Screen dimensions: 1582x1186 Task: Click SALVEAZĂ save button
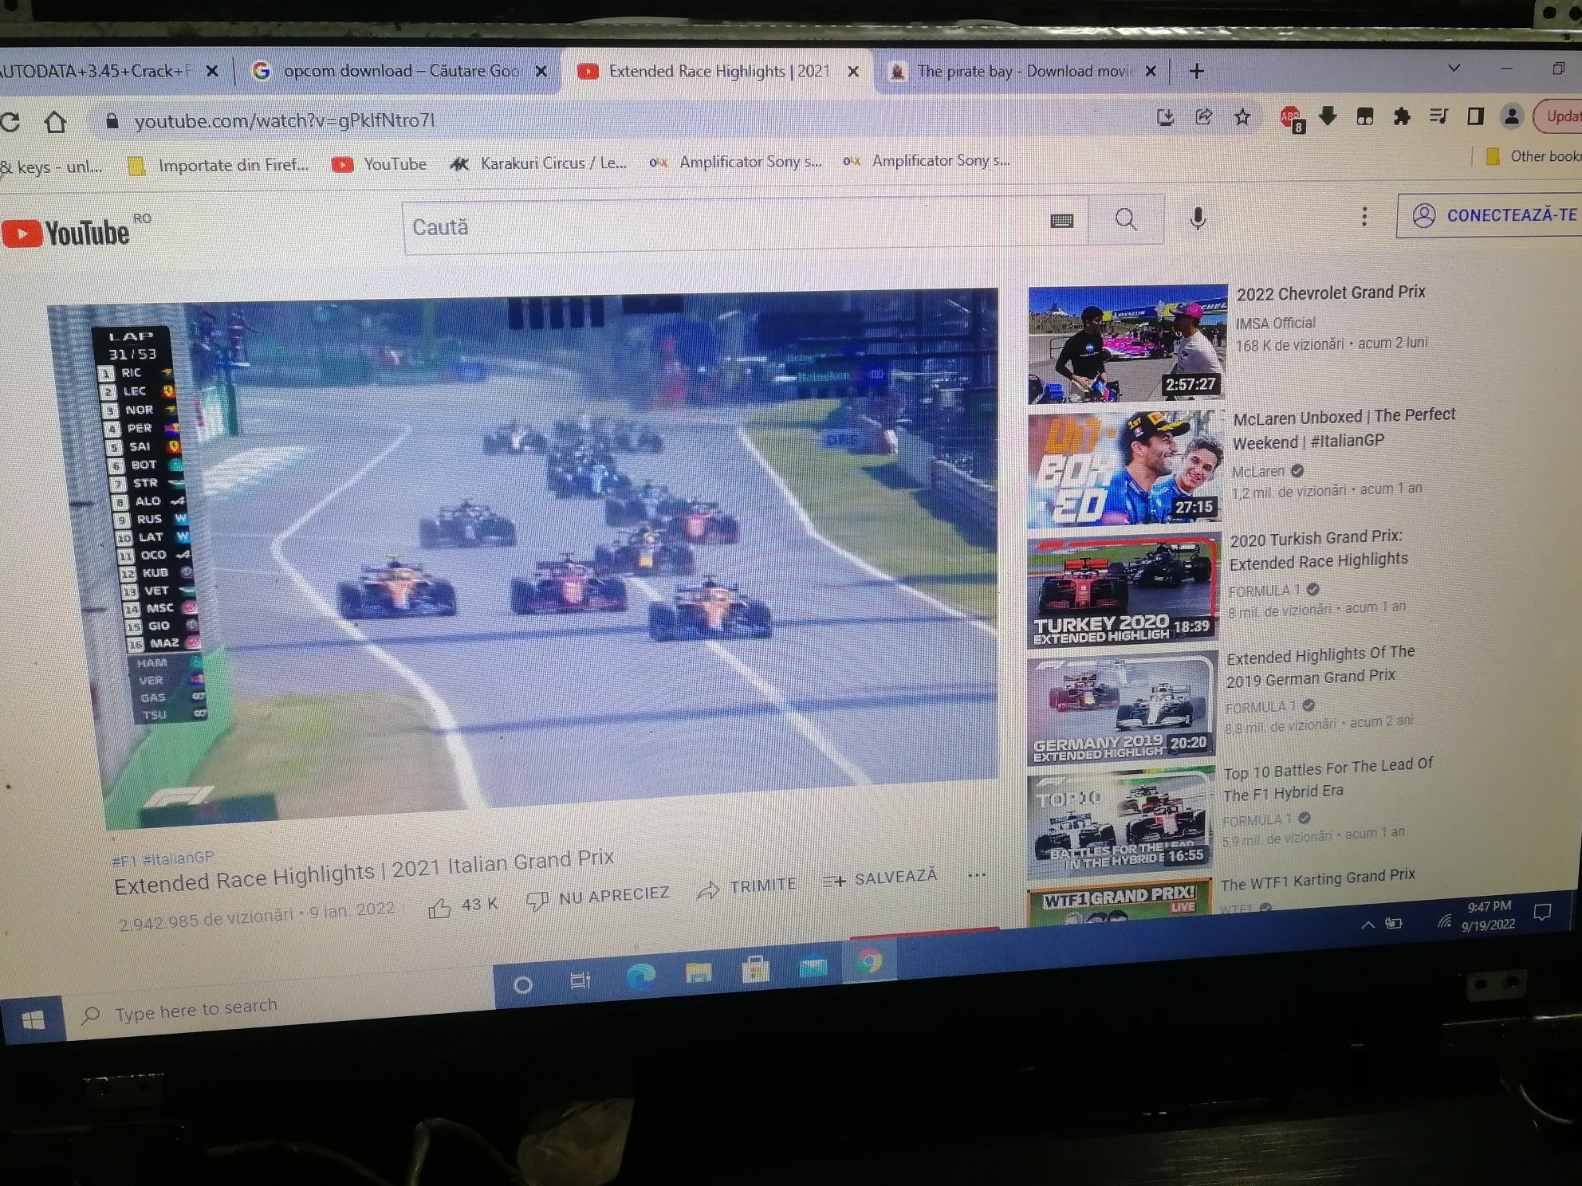pos(880,878)
